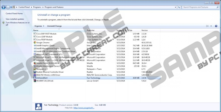Expand the view options dropdown arrow
This screenshot has width=221, height=112.
click(211, 26)
